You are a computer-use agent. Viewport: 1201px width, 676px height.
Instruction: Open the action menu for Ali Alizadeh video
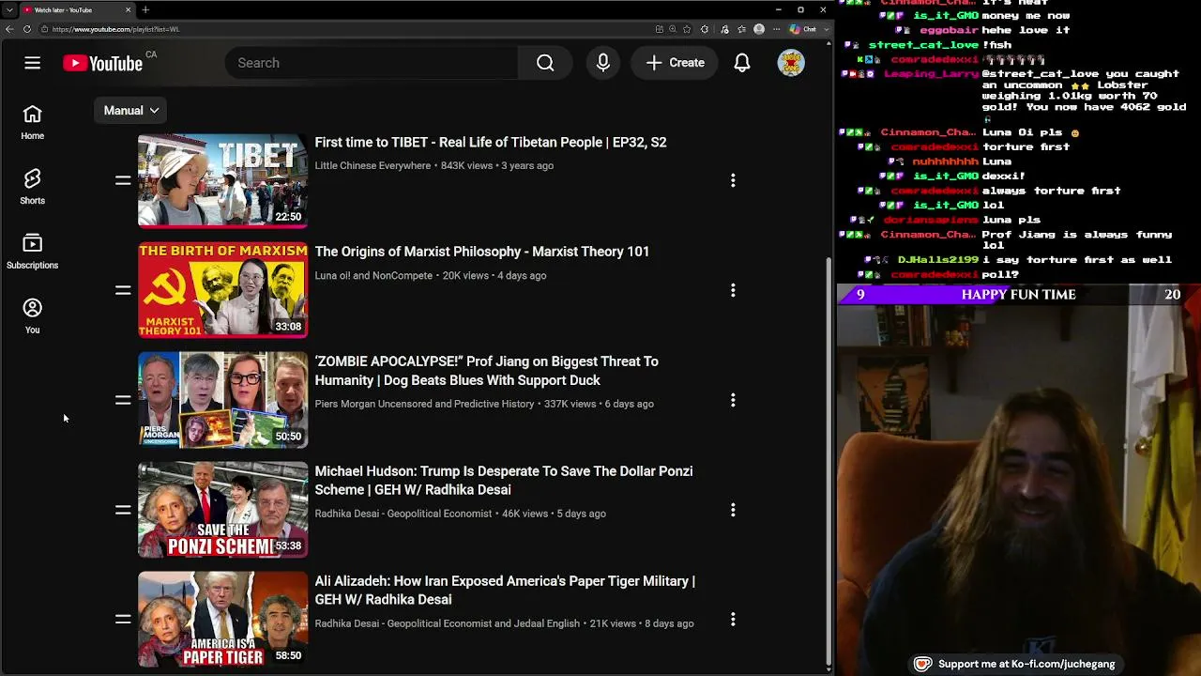[733, 620]
